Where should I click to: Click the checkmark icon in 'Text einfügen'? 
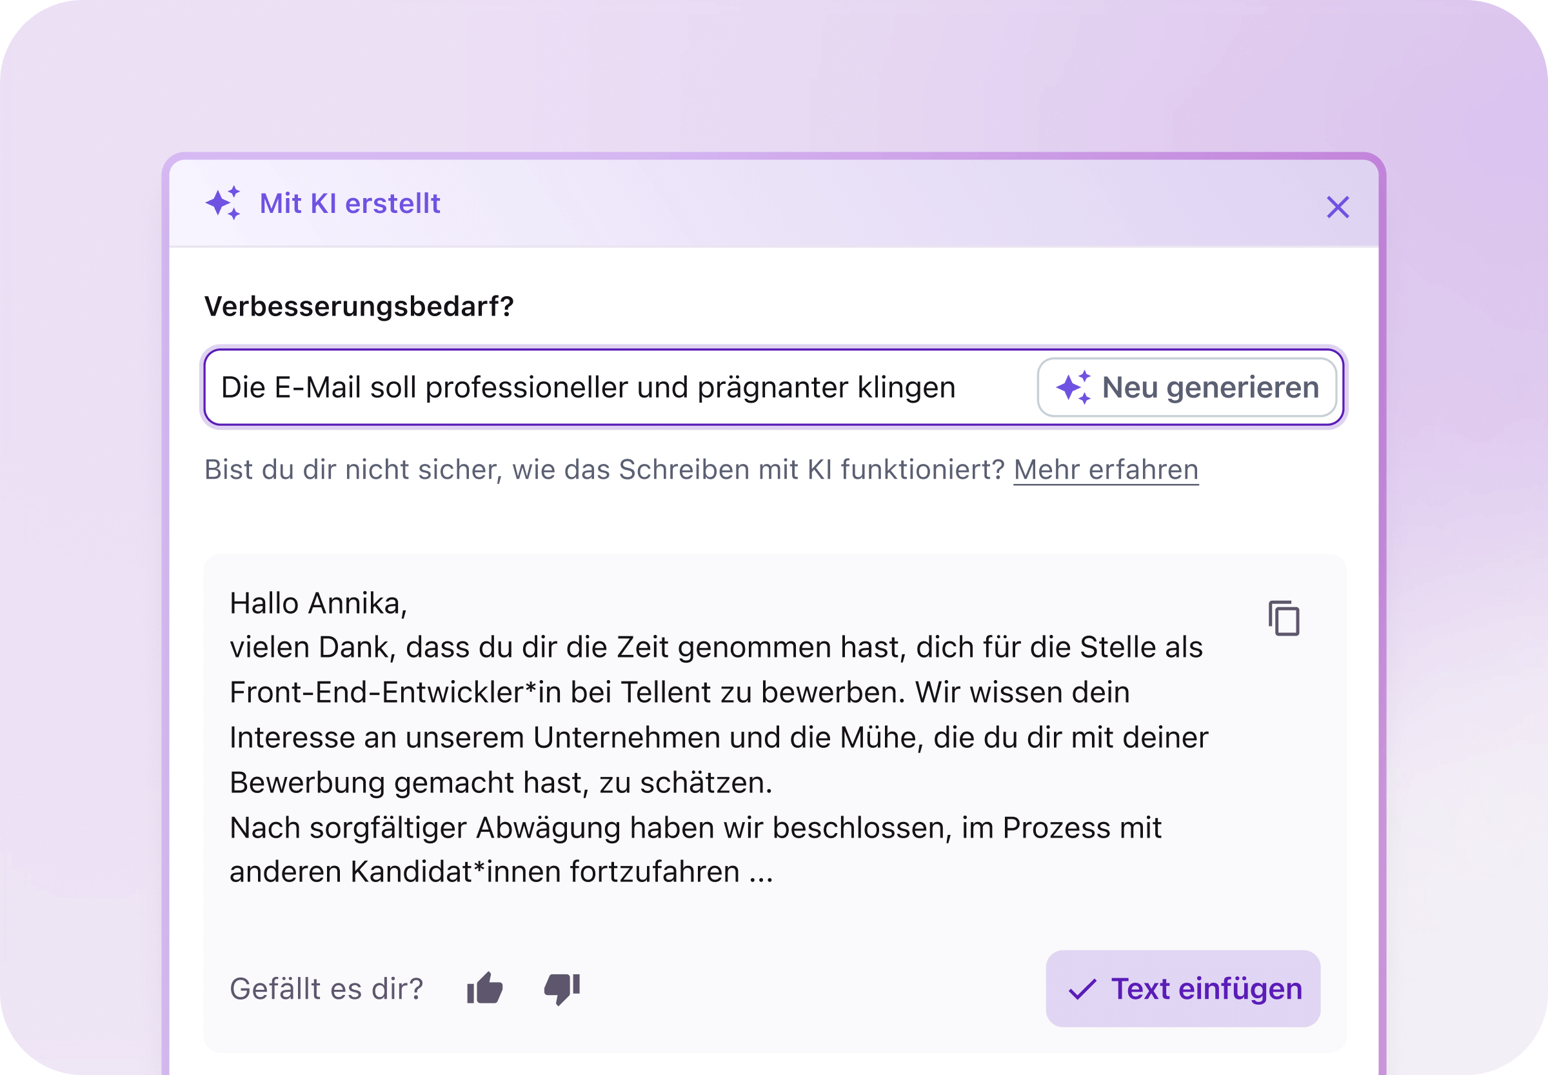[x=1084, y=989]
